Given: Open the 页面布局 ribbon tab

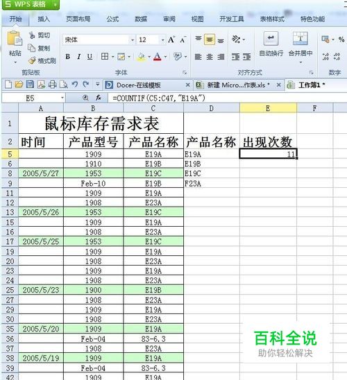Looking at the screenshot, I should 78,19.
